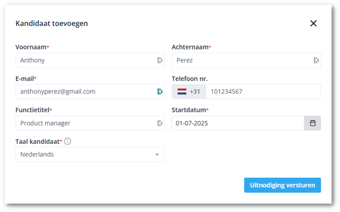Click the autofill icon in Functietitel field
The width and height of the screenshot is (340, 212).
[159, 123]
